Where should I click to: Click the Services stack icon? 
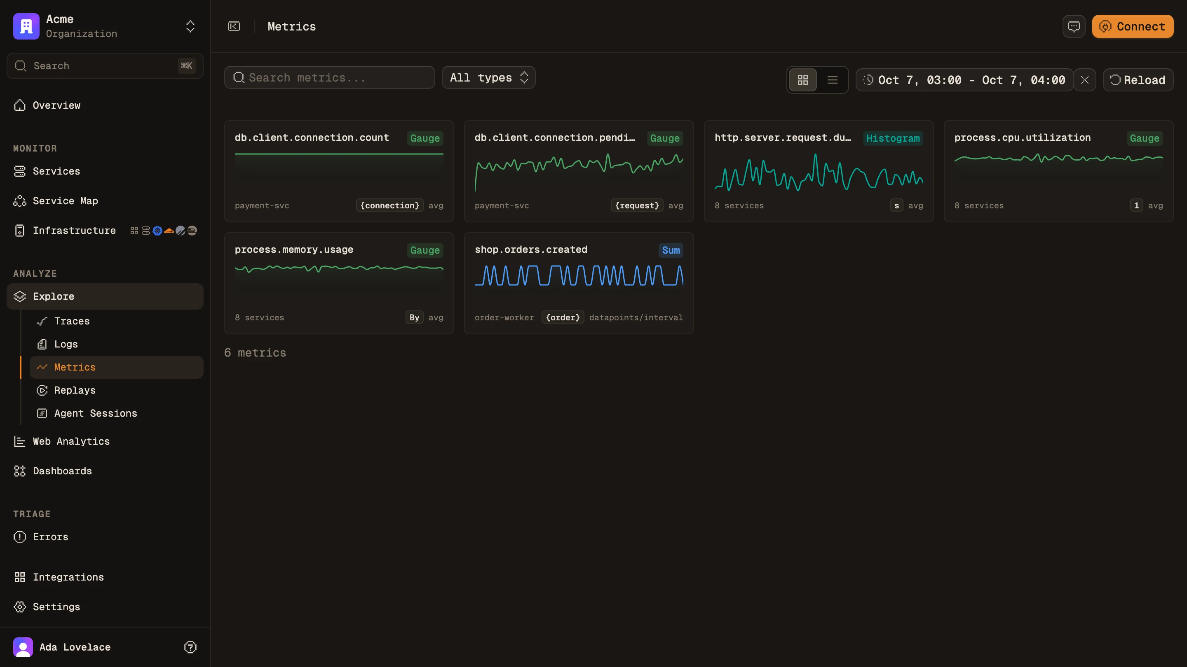tap(20, 171)
